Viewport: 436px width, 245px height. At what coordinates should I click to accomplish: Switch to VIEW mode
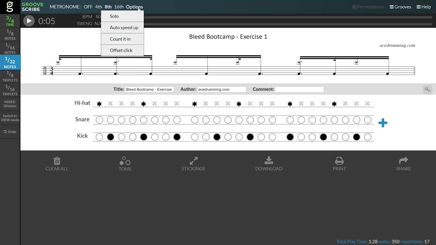[x=10, y=118]
